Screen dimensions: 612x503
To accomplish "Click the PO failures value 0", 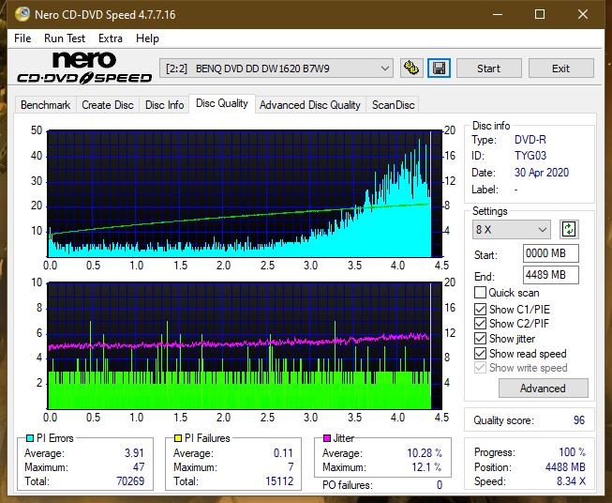I will pyautogui.click(x=440, y=485).
